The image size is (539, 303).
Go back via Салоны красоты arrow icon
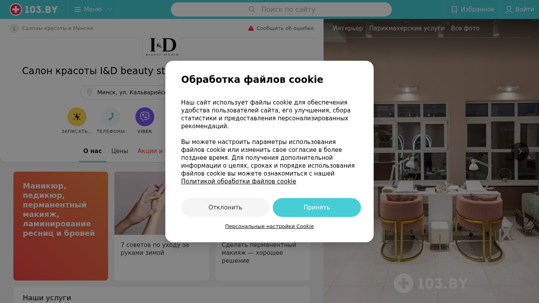(14, 28)
